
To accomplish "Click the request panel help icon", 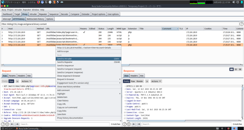I will click(x=3, y=124).
